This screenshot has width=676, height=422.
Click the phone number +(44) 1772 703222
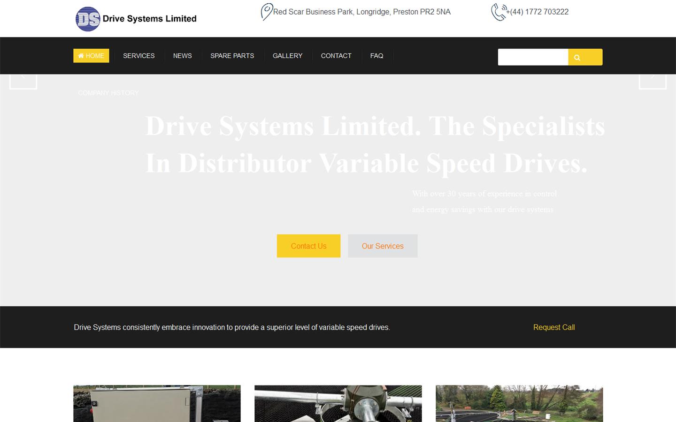tap(538, 12)
